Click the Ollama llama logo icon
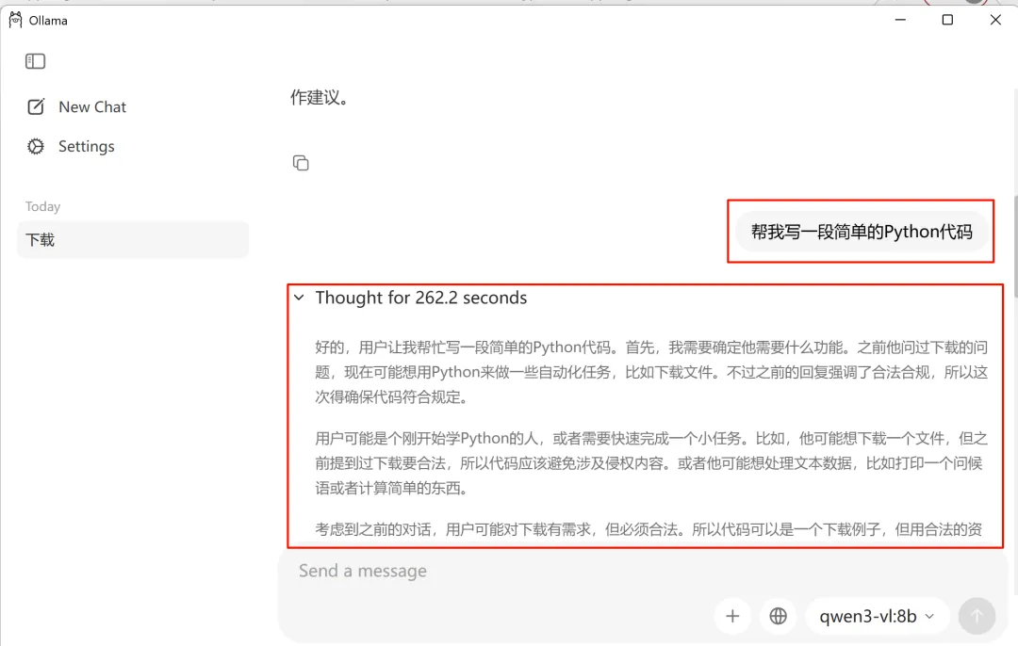The image size is (1018, 646). [16, 20]
